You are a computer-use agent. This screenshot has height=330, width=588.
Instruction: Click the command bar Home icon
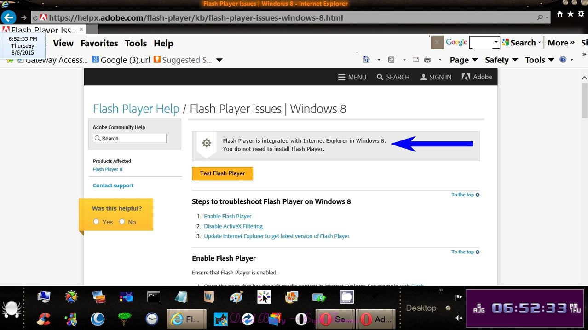pos(366,60)
